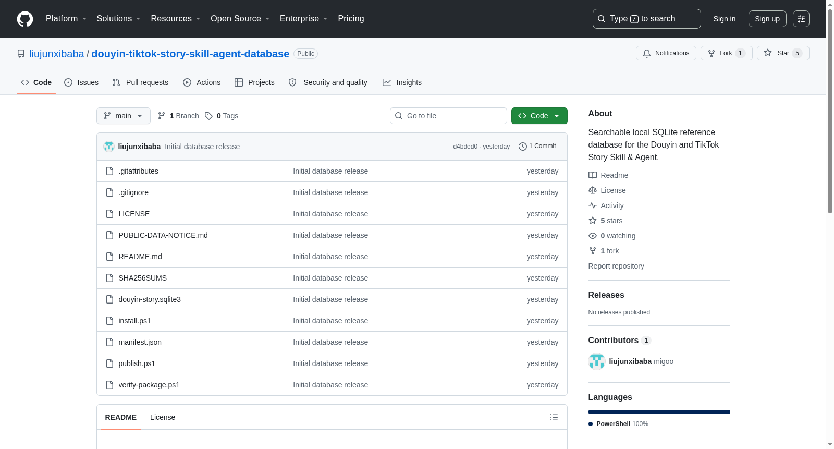Open the Pricing link
The height and width of the screenshot is (449, 834).
351,19
